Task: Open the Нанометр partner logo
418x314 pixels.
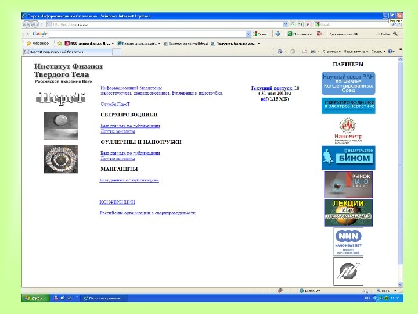Action: coord(348,131)
